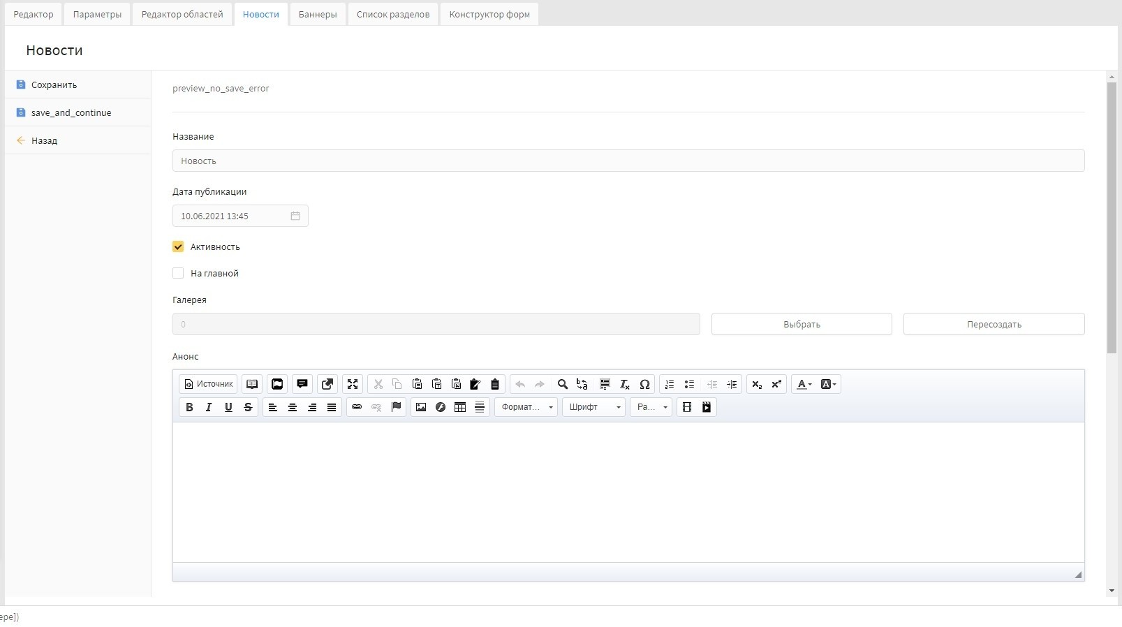Apply italic formatting in the editor toolbar

click(x=209, y=407)
